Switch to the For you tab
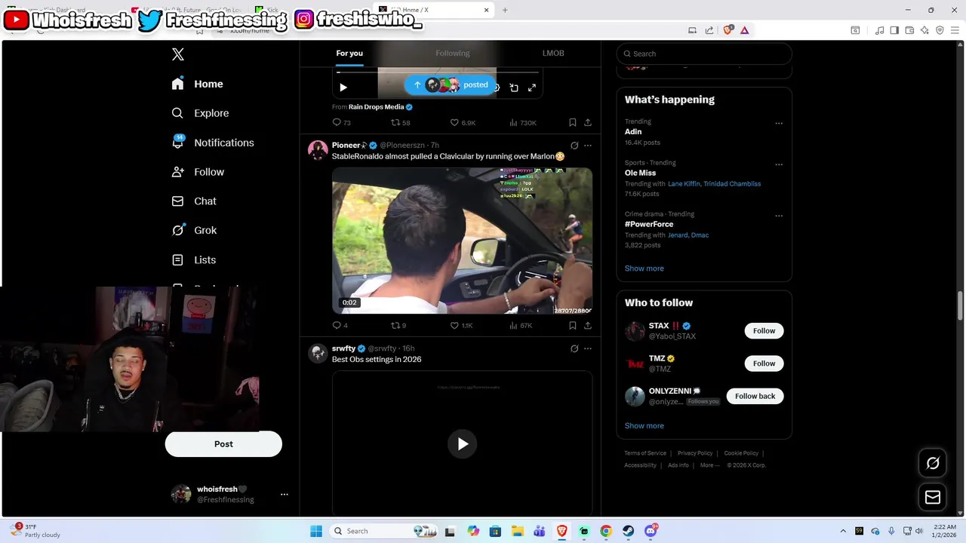966x543 pixels. tap(349, 54)
